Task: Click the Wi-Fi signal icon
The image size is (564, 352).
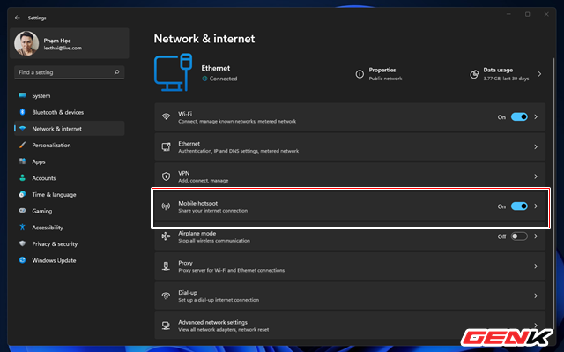Action: [x=166, y=116]
